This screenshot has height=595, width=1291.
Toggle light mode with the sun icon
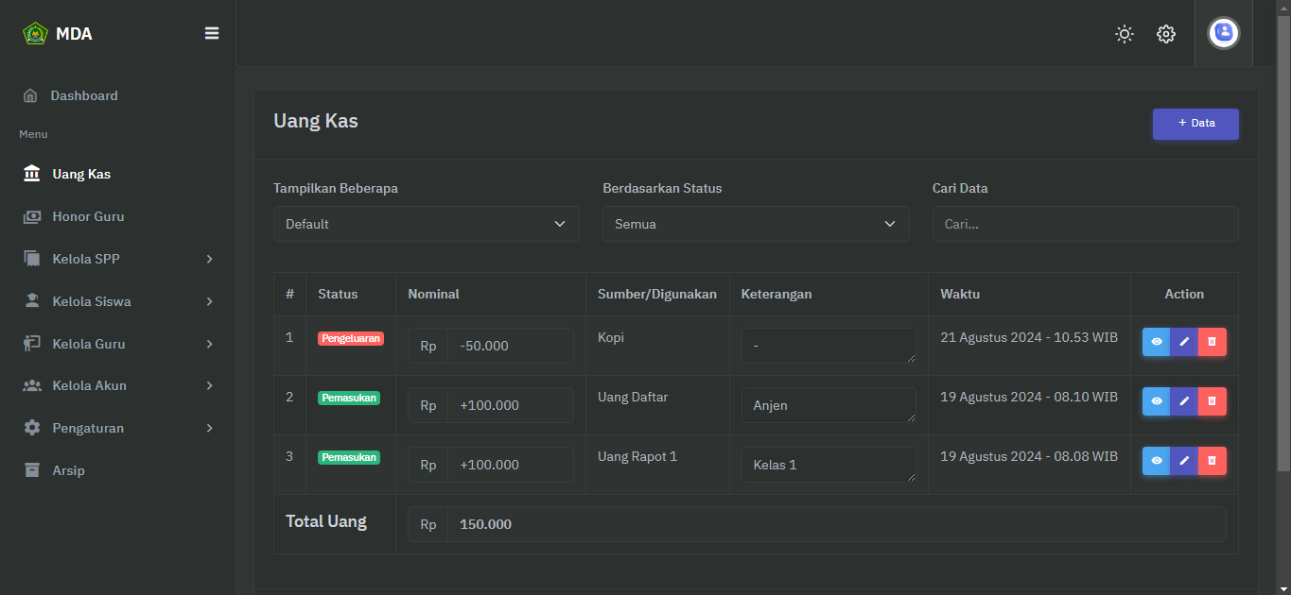click(x=1124, y=34)
